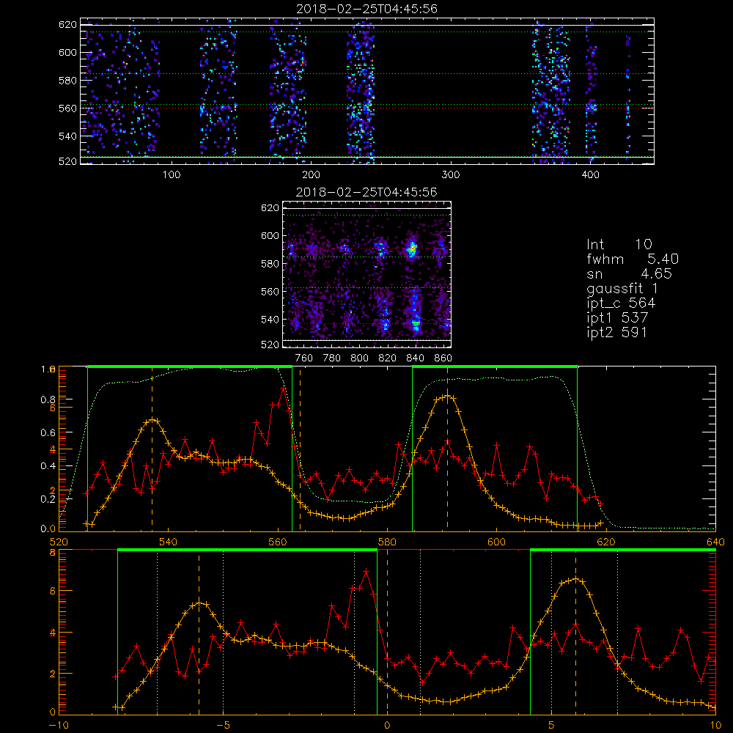The image size is (733, 733).
Task: Click the 300 x-axis label of top spectrogram
Action: click(x=451, y=175)
